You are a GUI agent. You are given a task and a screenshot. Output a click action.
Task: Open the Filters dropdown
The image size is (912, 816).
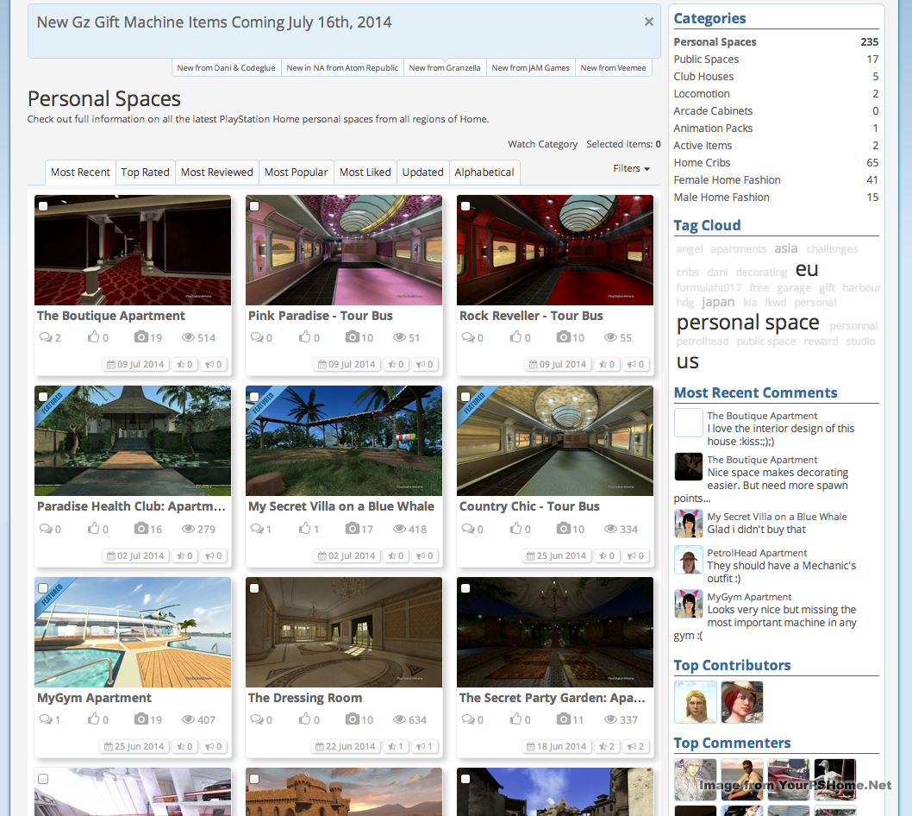(x=631, y=168)
